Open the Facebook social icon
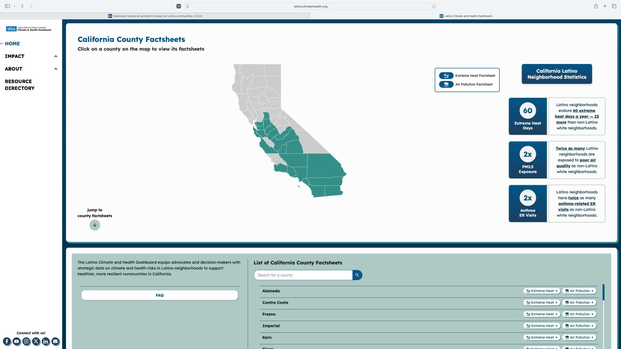Image resolution: width=621 pixels, height=349 pixels. (7, 341)
